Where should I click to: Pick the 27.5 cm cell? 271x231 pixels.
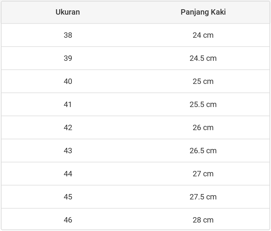pyautogui.click(x=203, y=197)
